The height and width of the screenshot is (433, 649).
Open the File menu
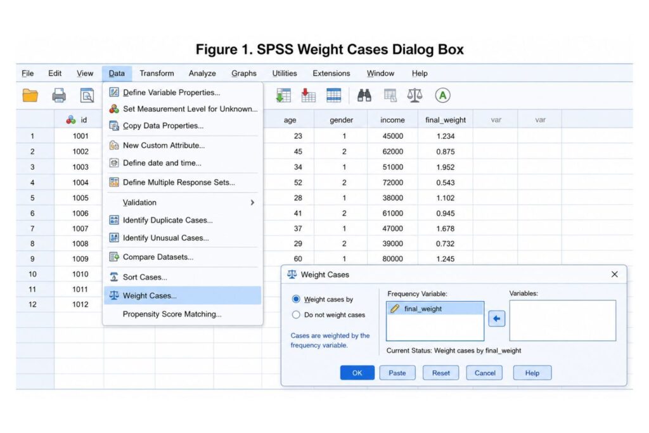[28, 74]
